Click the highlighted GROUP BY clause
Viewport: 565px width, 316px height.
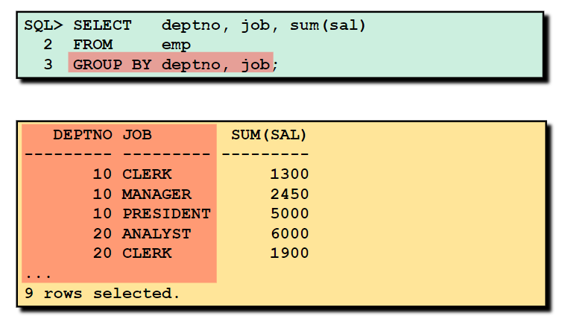(x=173, y=64)
